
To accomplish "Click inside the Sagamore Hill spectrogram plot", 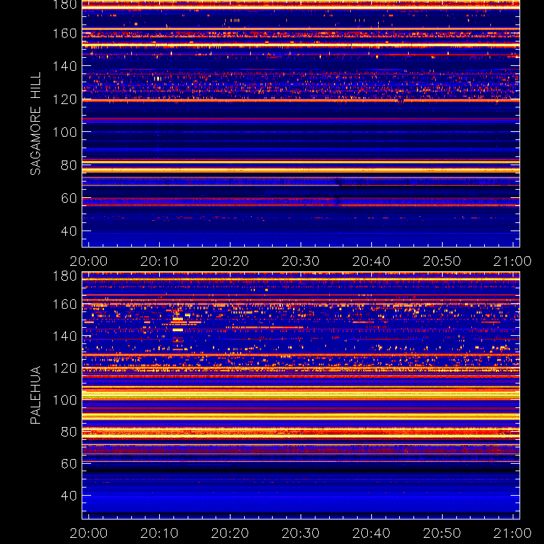I will [x=301, y=124].
